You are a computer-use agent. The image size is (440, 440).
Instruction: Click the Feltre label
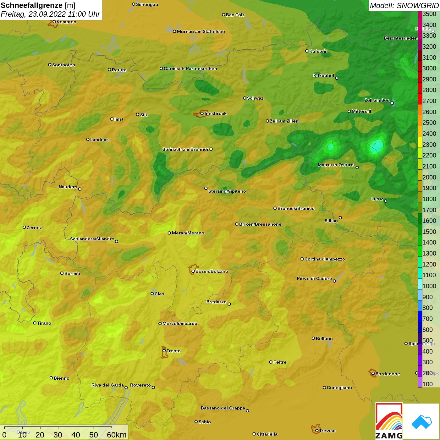point(280,362)
